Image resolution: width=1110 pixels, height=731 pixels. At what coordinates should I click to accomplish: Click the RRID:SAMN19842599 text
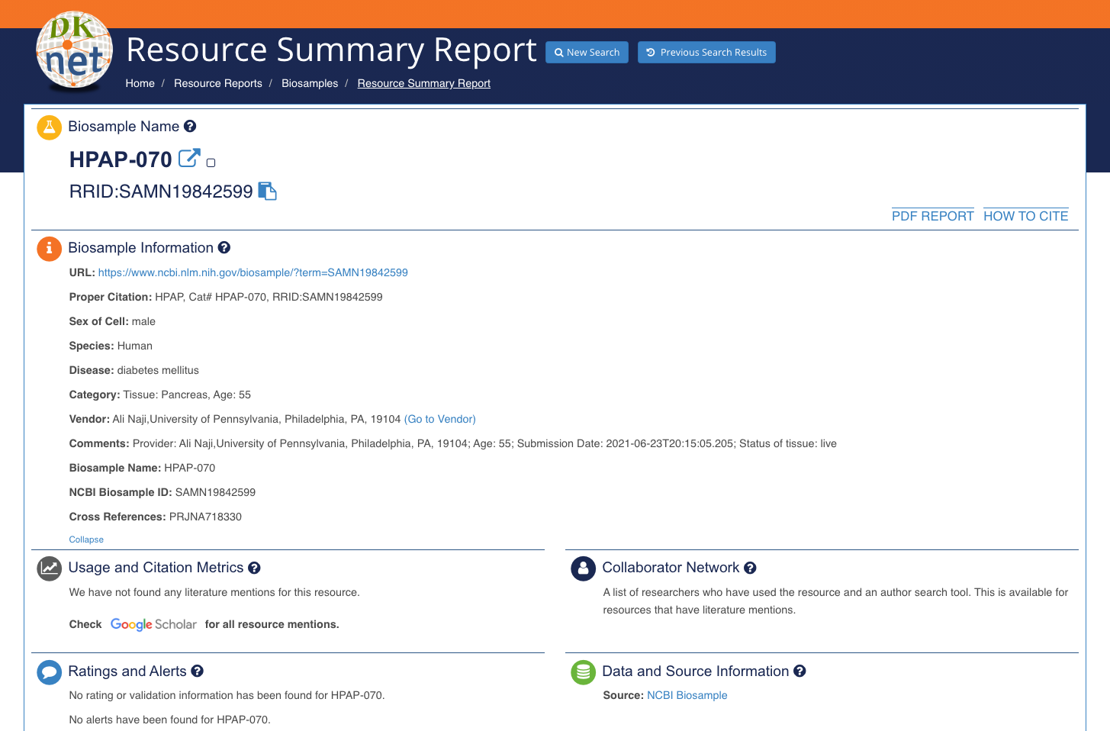pos(161,192)
